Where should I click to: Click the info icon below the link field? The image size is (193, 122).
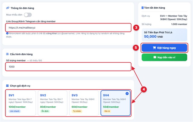7,33
